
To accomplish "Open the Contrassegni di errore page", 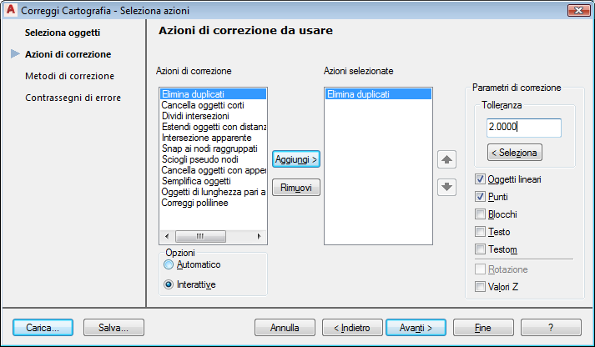I will click(73, 98).
